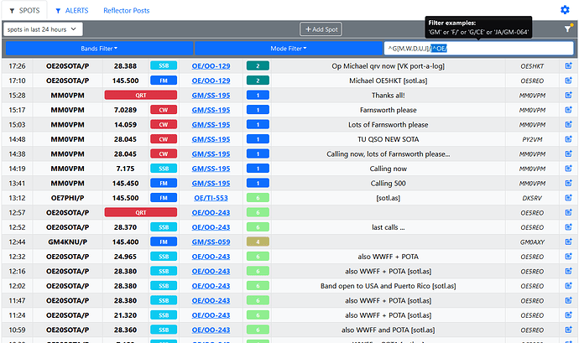Click the SSB badge in the 14:19 row

click(164, 169)
